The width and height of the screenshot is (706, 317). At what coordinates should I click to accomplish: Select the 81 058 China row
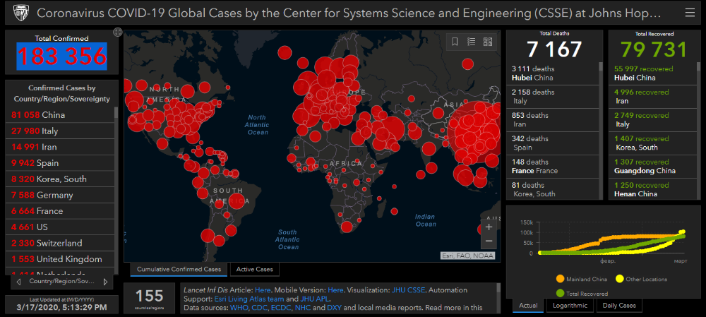(x=60, y=115)
